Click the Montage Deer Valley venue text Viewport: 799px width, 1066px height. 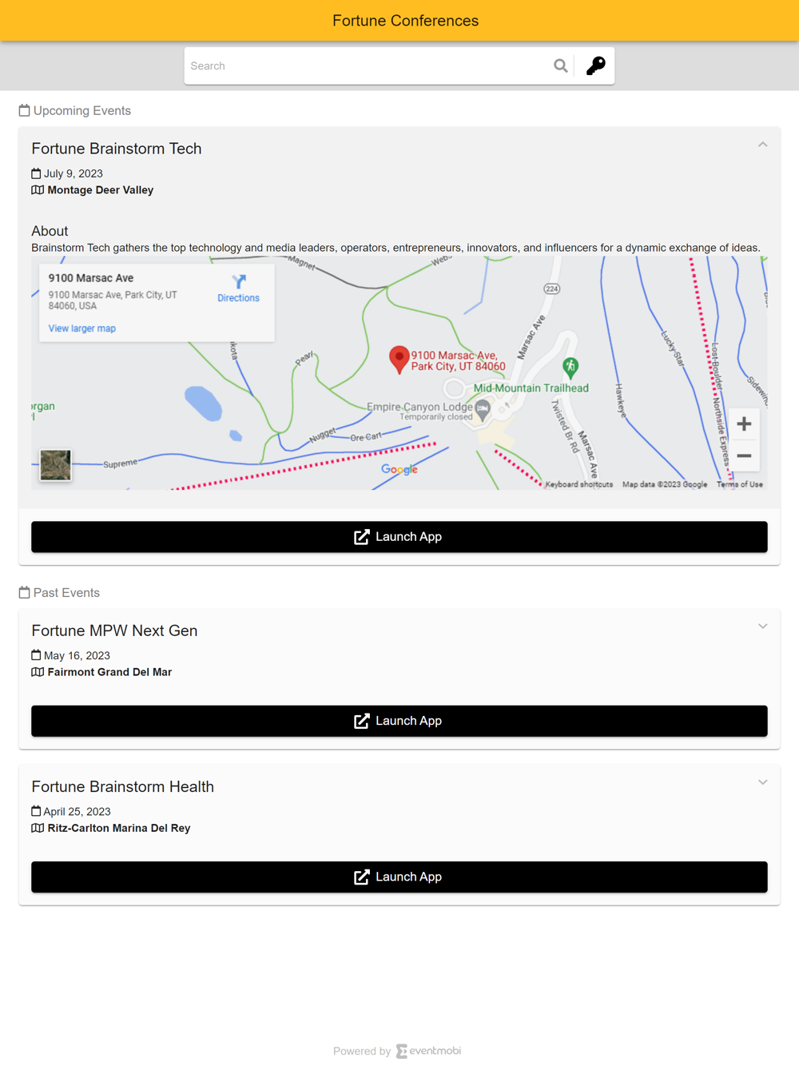(101, 190)
